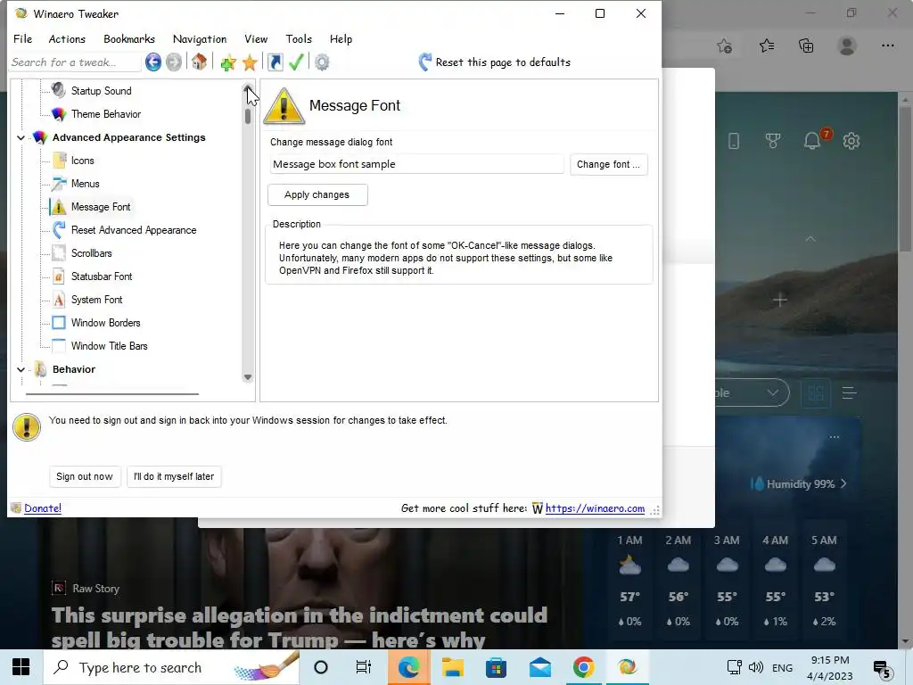
Task: Expand Humidity 99% chevron in Edge weather
Action: pos(843,483)
